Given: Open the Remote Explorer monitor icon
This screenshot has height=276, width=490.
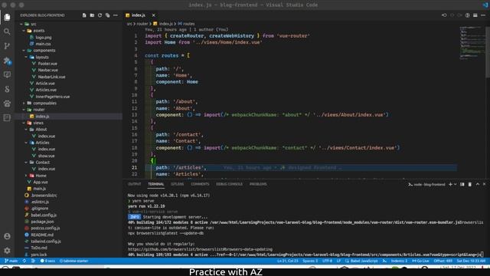Looking at the screenshot, I should 7,75.
